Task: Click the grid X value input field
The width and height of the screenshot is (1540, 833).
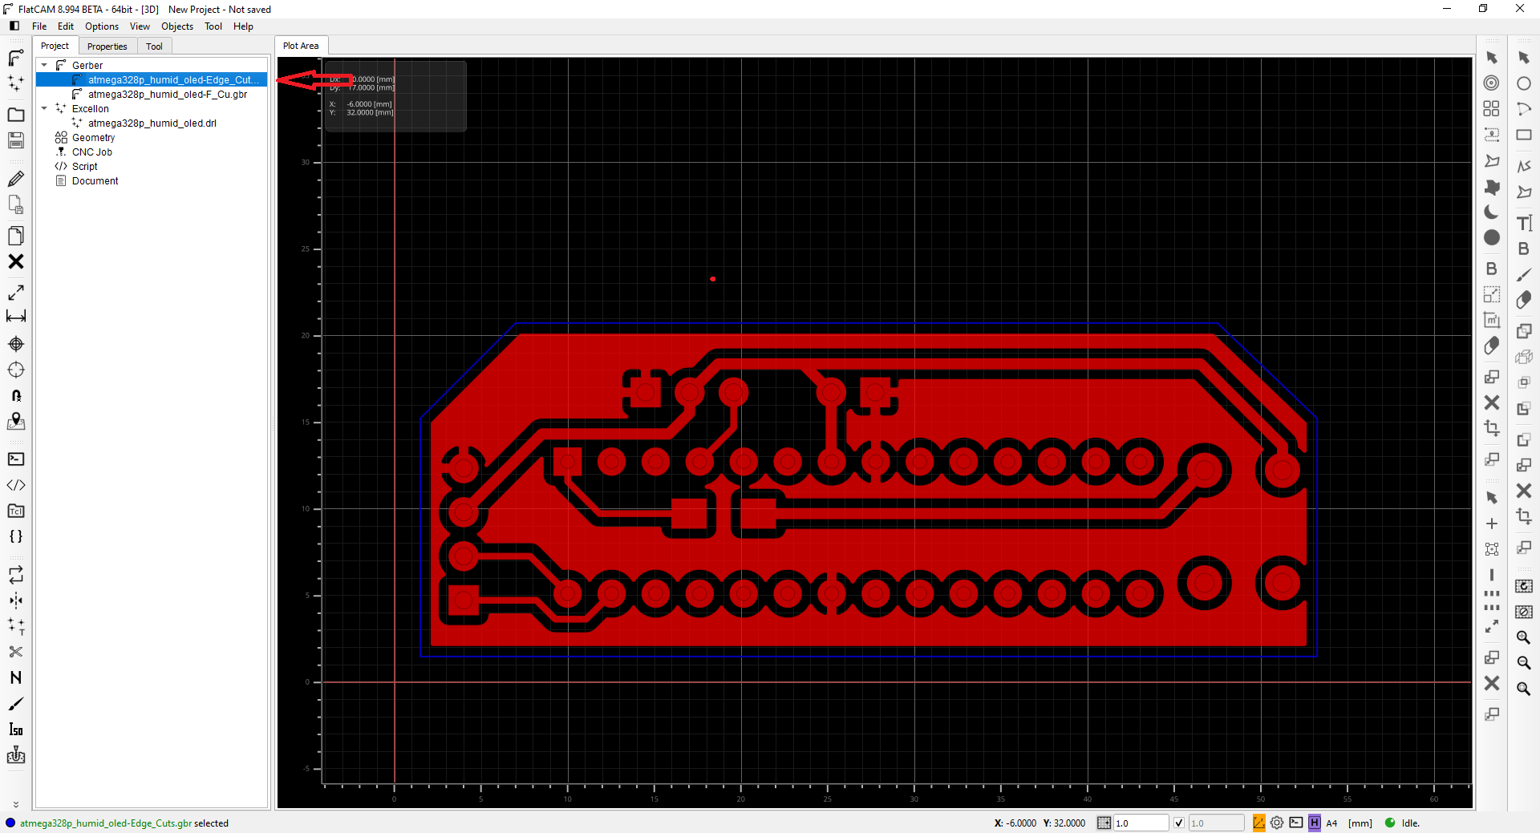Action: [1141, 823]
